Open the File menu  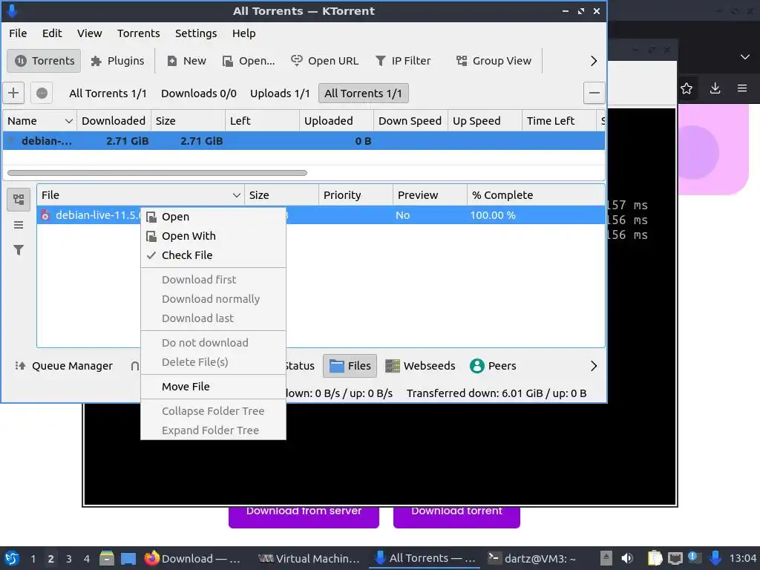pos(18,33)
